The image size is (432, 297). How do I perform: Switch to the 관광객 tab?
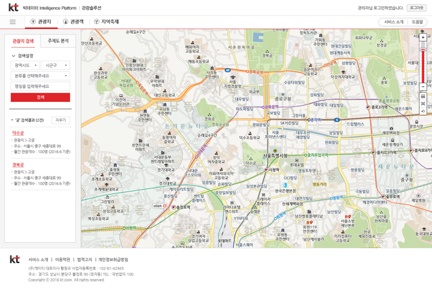(73, 22)
